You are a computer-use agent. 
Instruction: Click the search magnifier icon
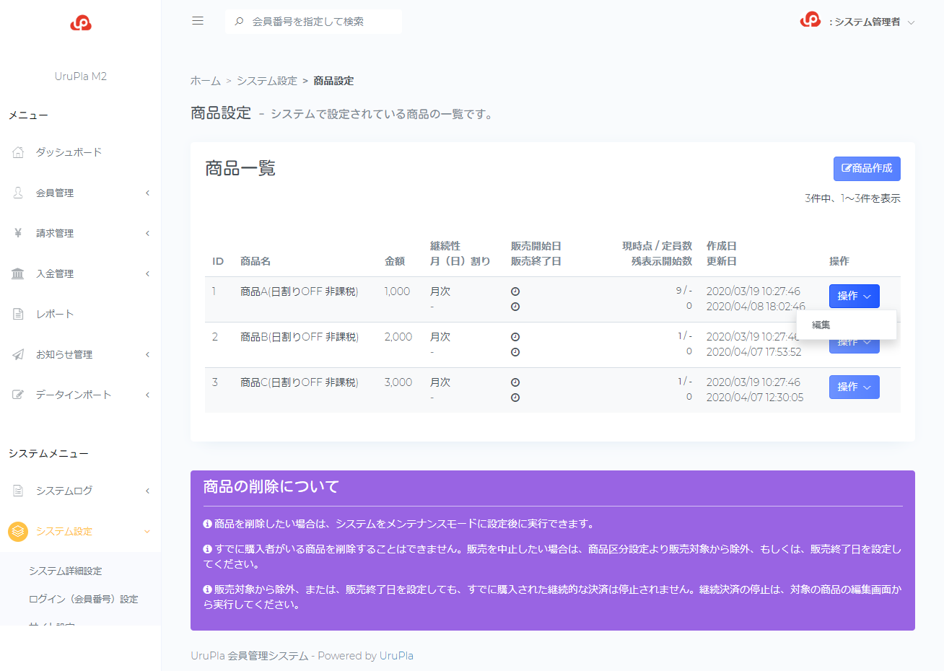pyautogui.click(x=239, y=22)
